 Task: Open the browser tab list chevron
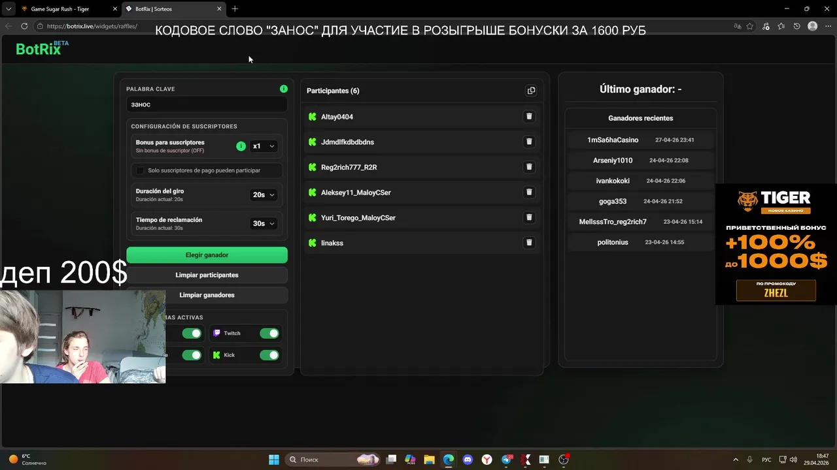pos(8,8)
